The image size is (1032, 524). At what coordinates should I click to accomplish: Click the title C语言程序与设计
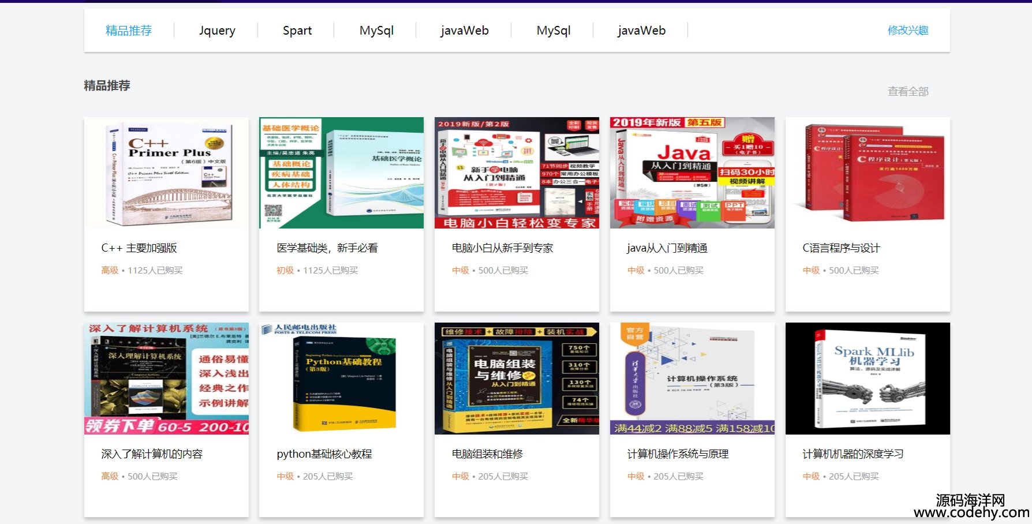842,248
